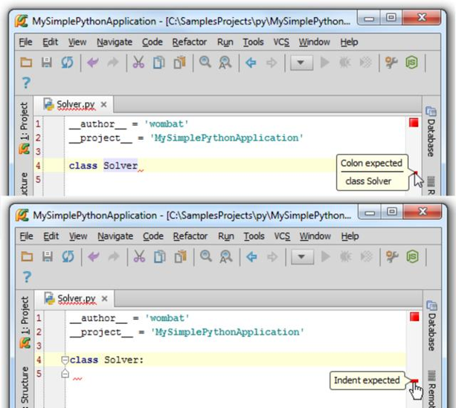Click the Replace icon in top window
This screenshot has width=456, height=408.
coord(225,62)
